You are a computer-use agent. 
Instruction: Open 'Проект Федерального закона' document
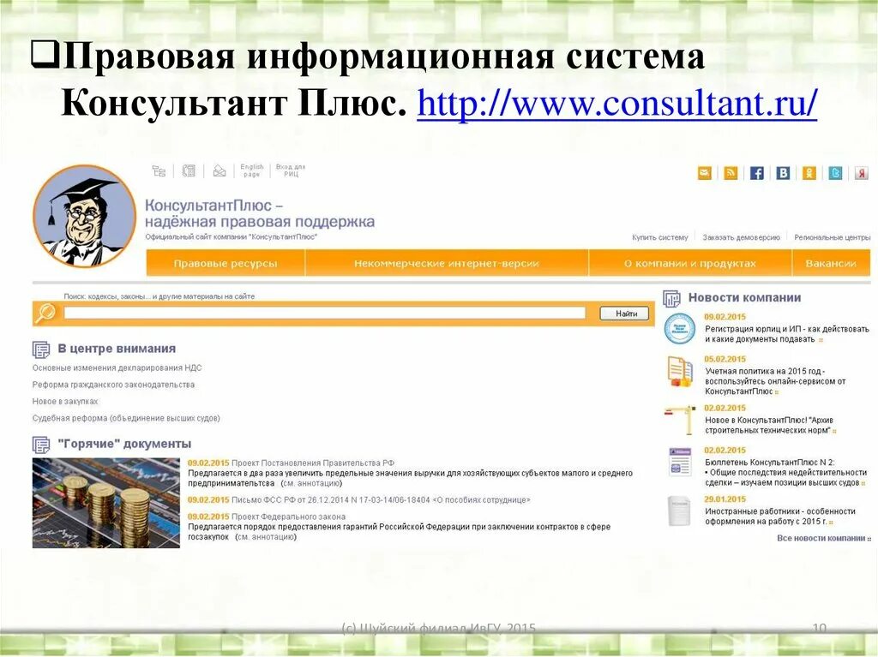tap(288, 517)
